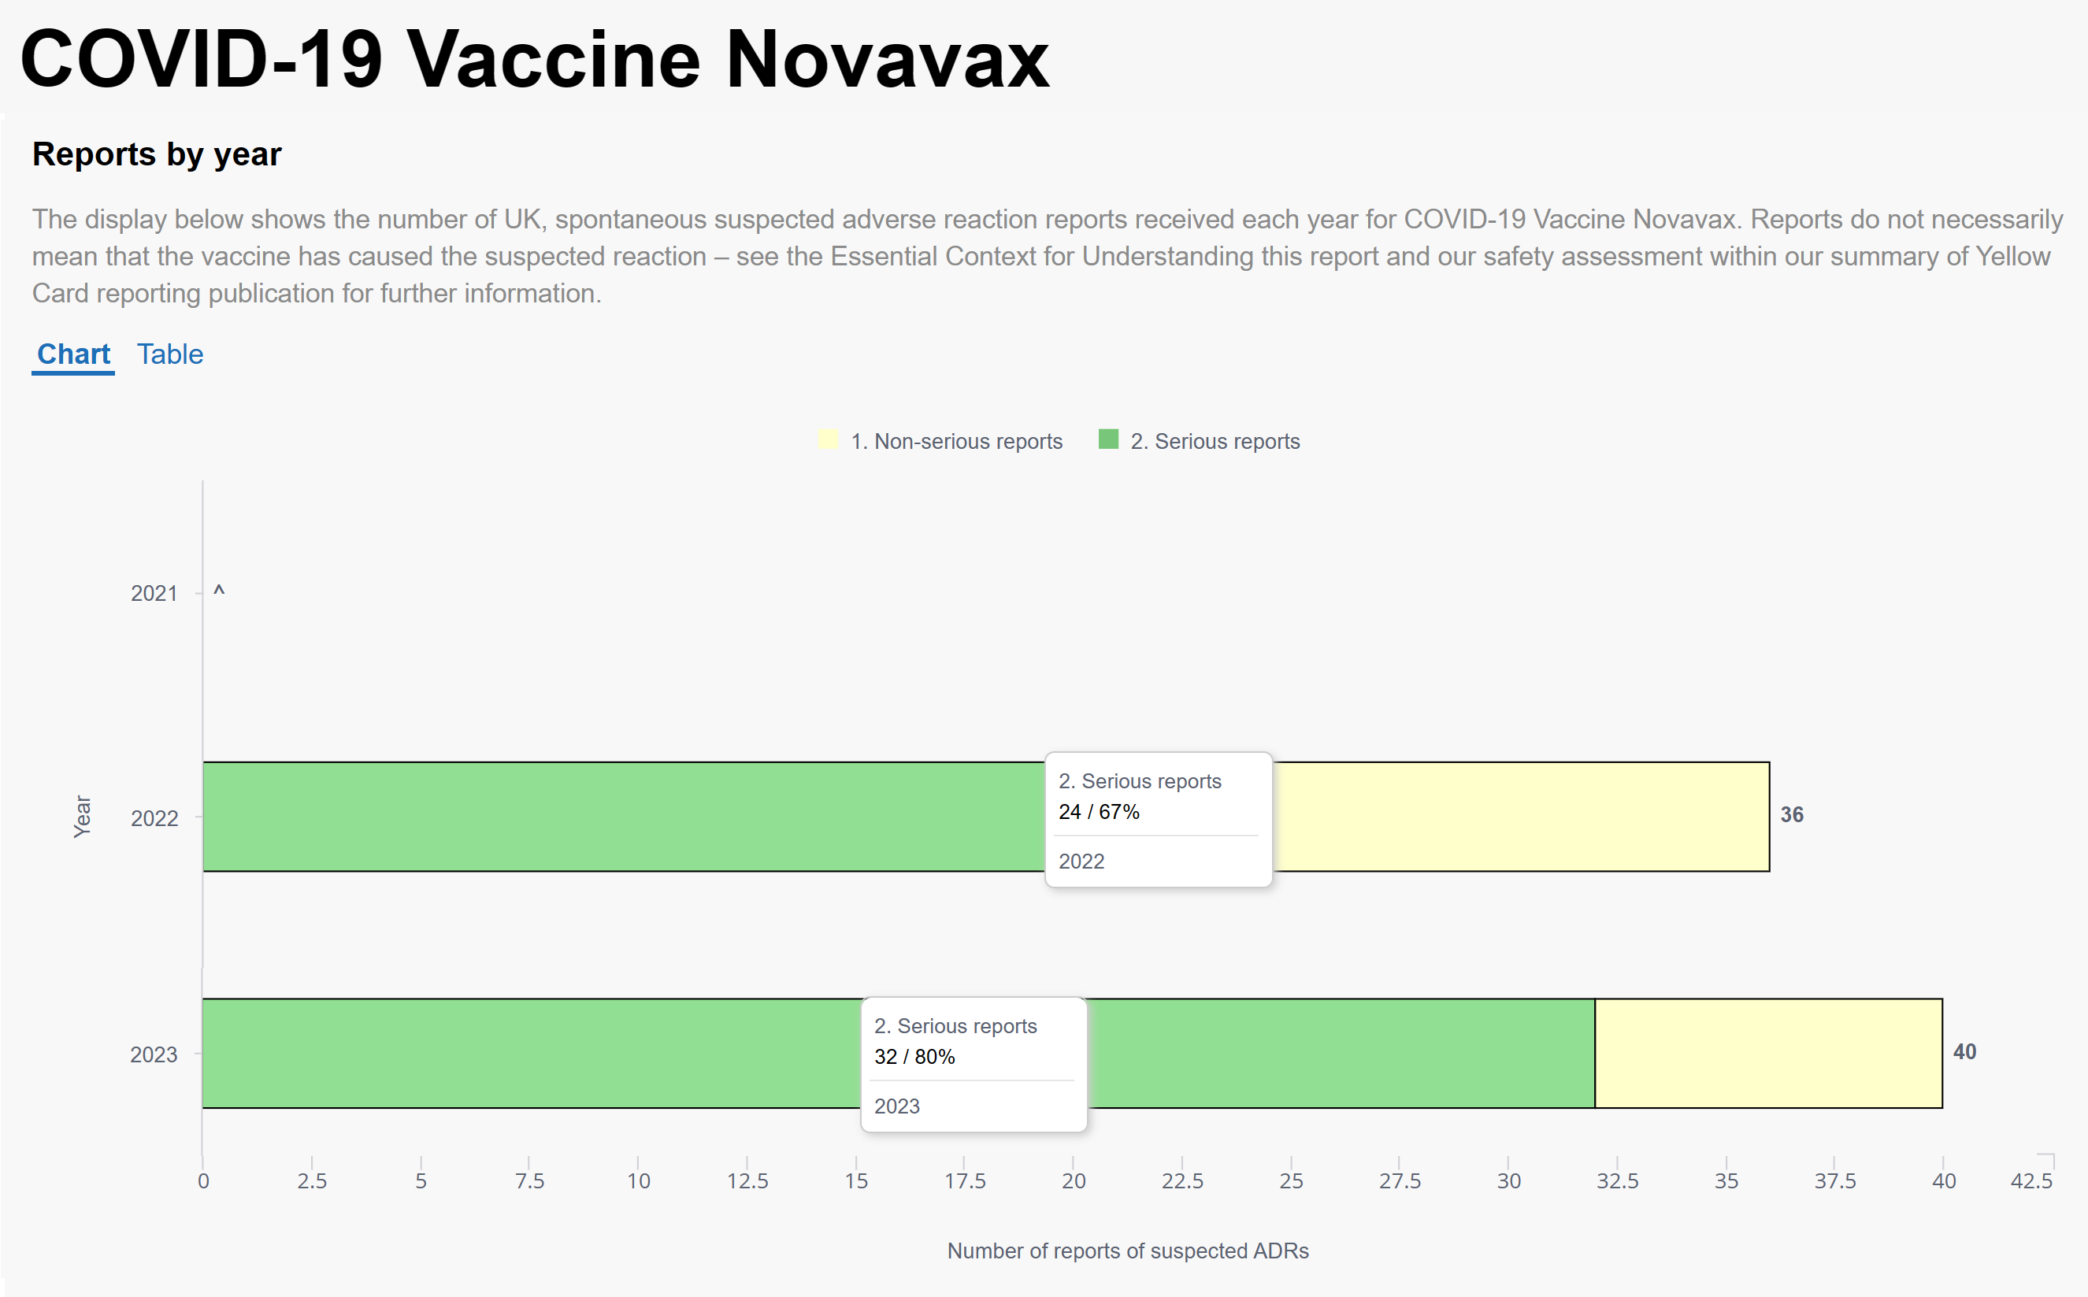Click the COVID-19 Vaccine Novavax title
The height and width of the screenshot is (1297, 2088).
535,58
